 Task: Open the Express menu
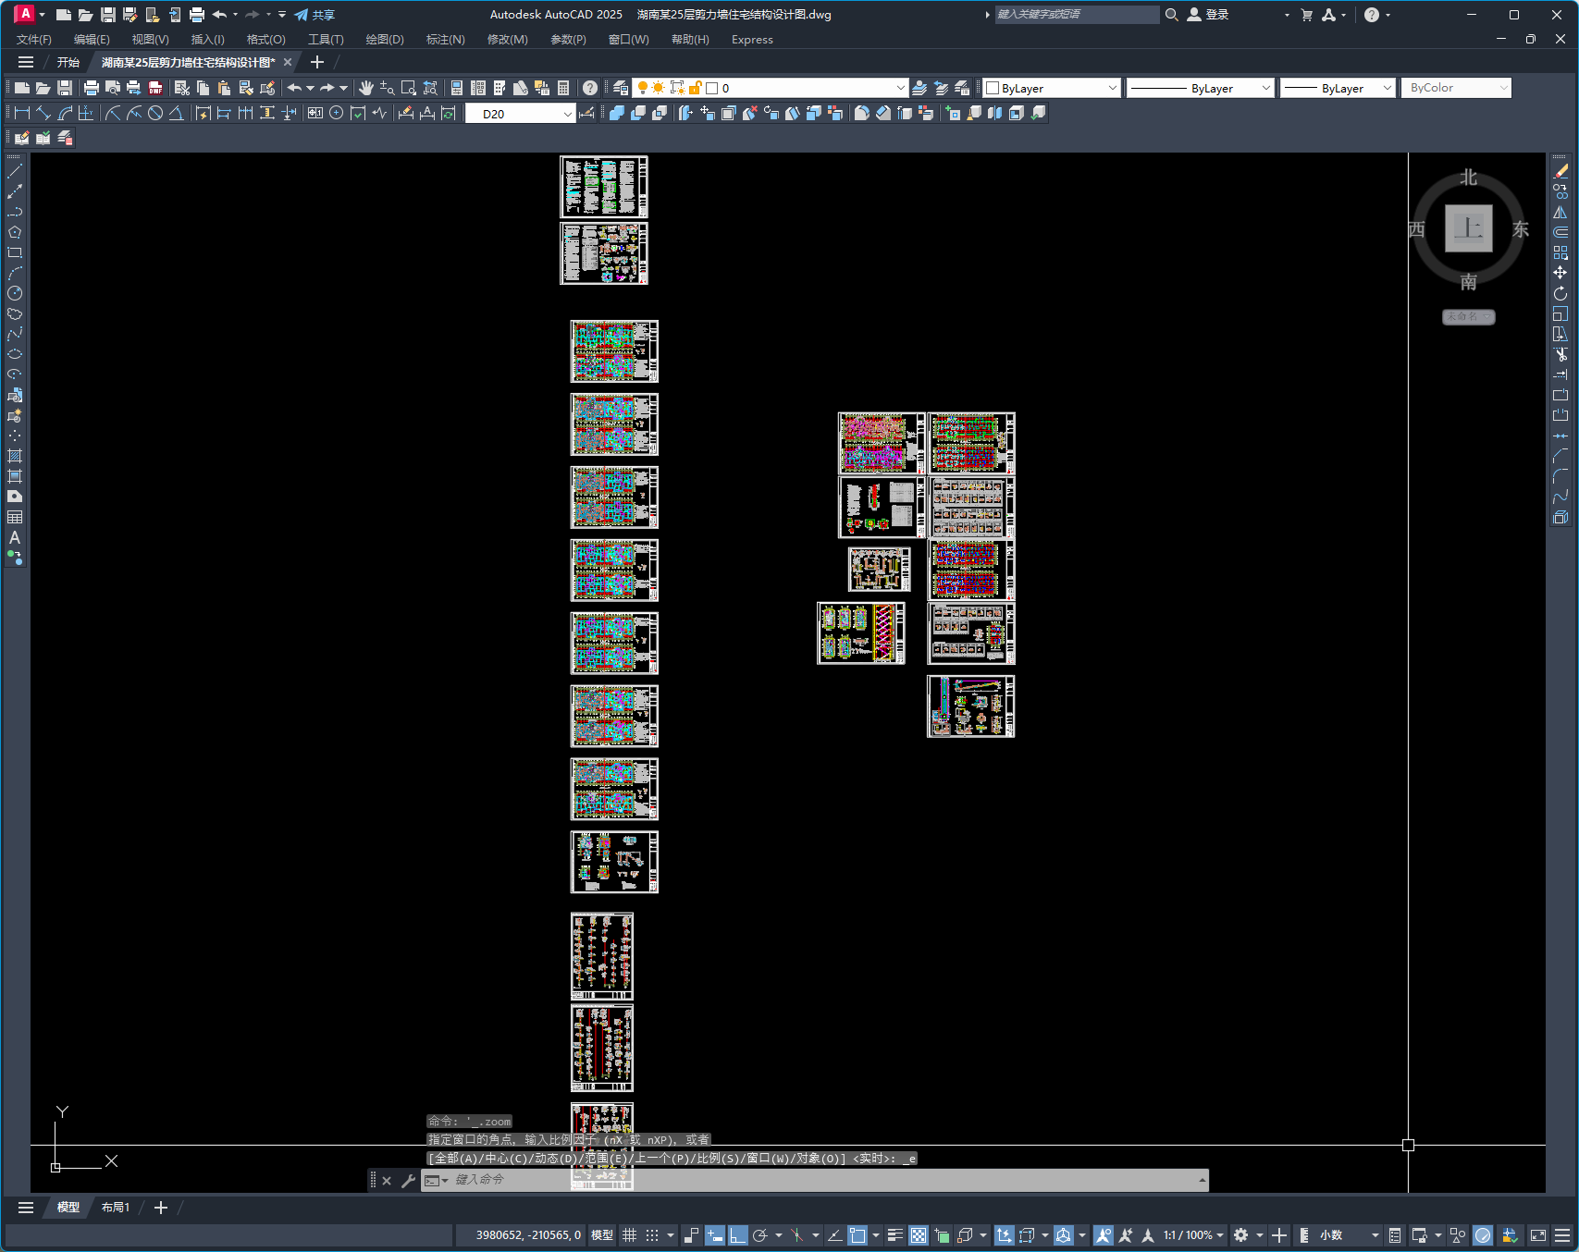coord(752,40)
